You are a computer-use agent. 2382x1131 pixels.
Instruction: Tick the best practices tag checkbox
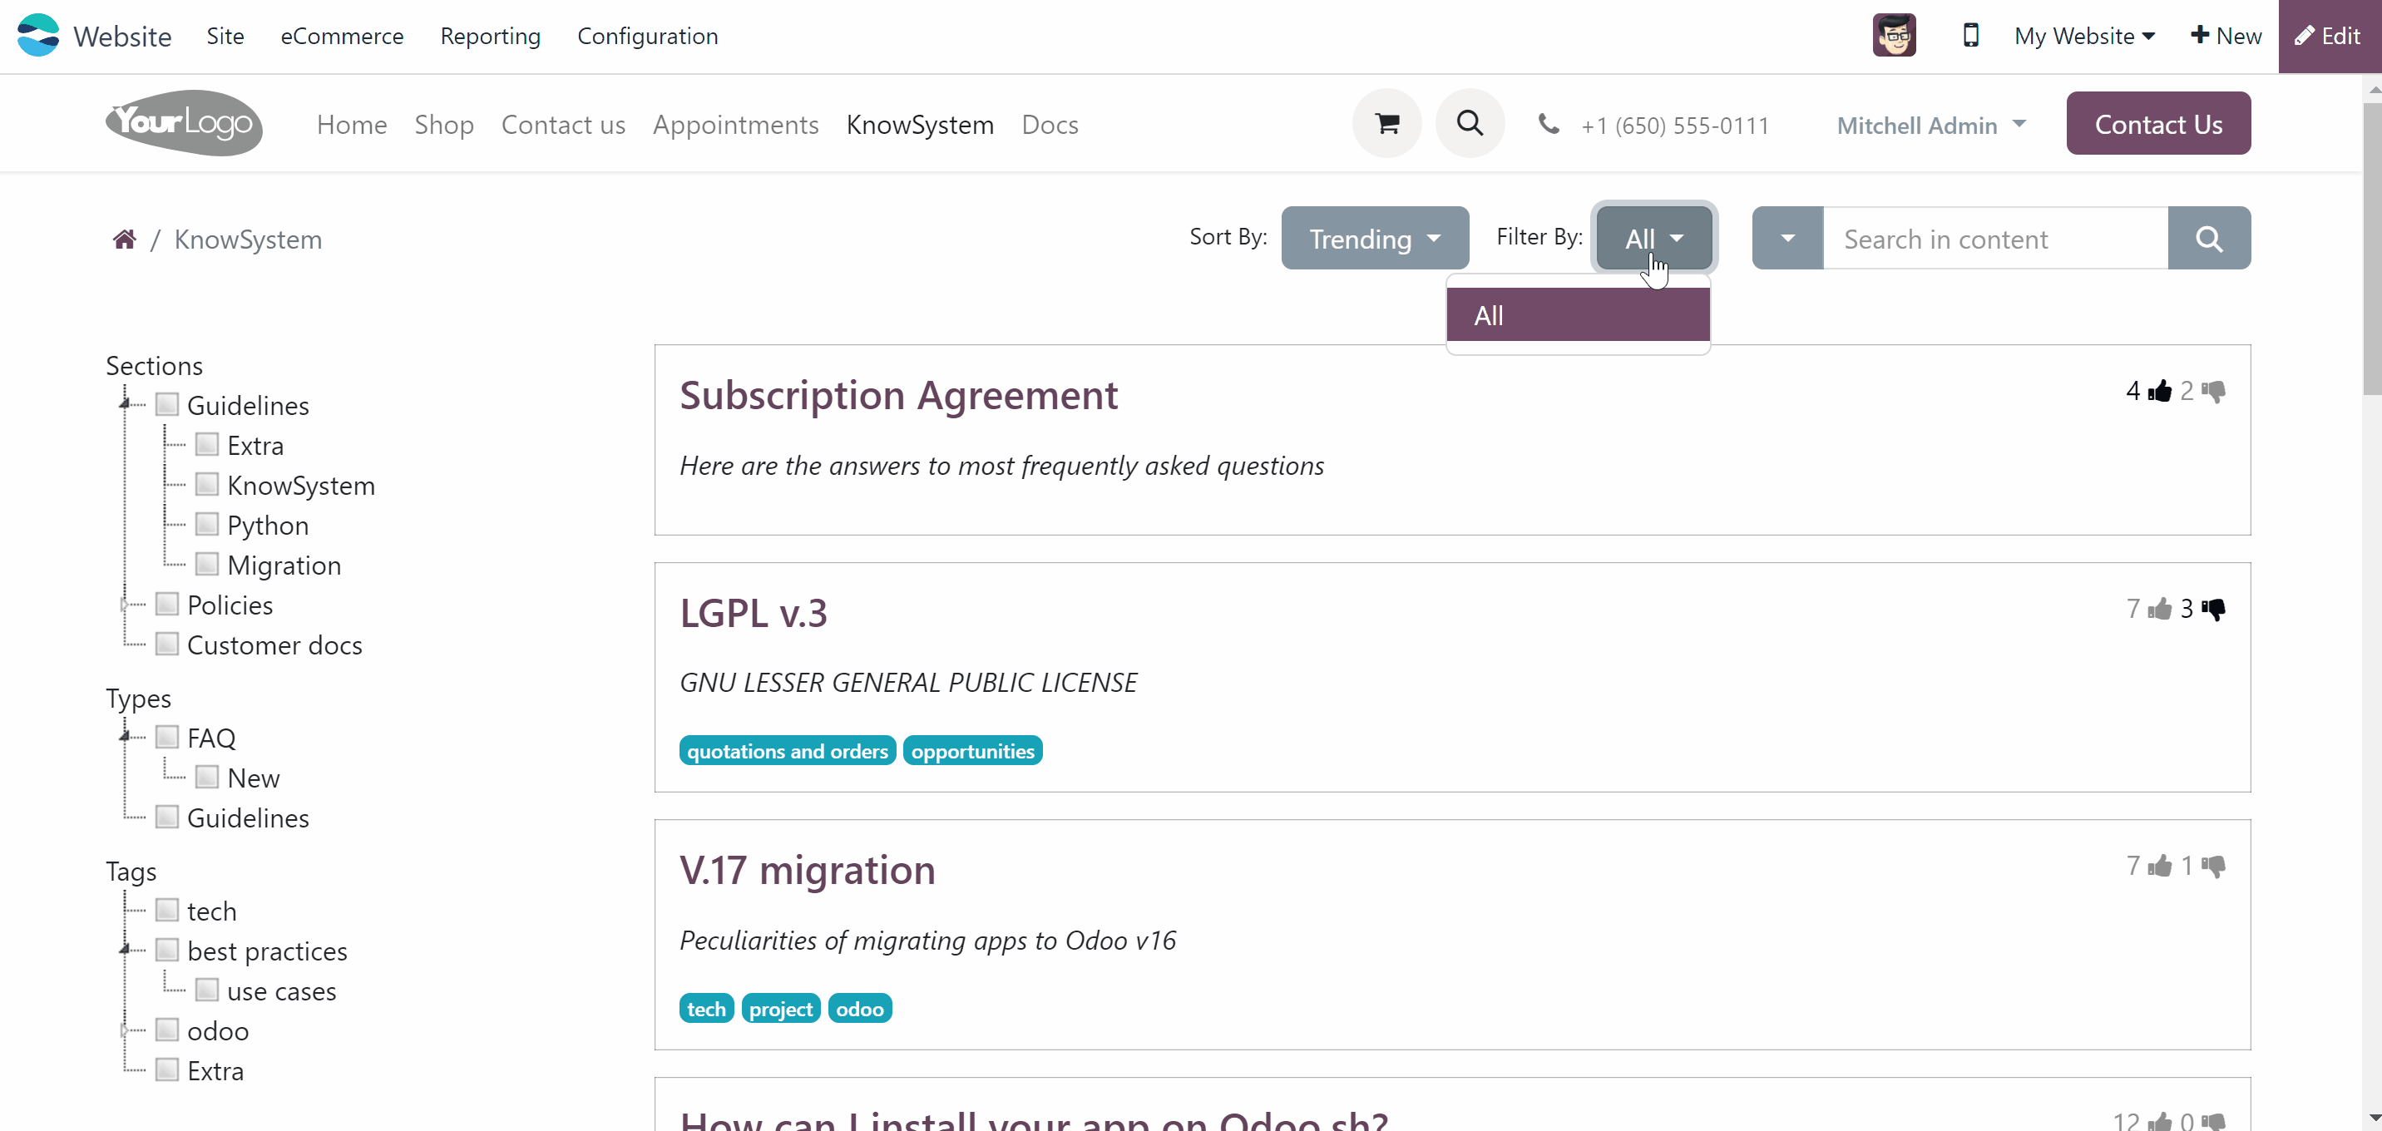(x=167, y=949)
